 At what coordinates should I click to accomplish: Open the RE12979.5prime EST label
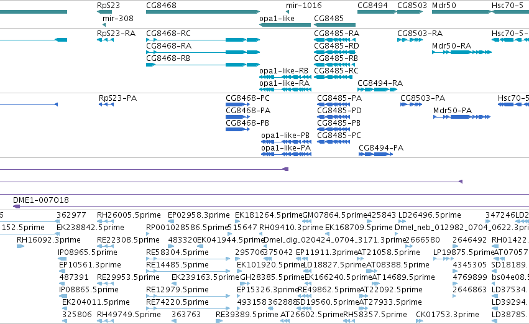tap(177, 290)
